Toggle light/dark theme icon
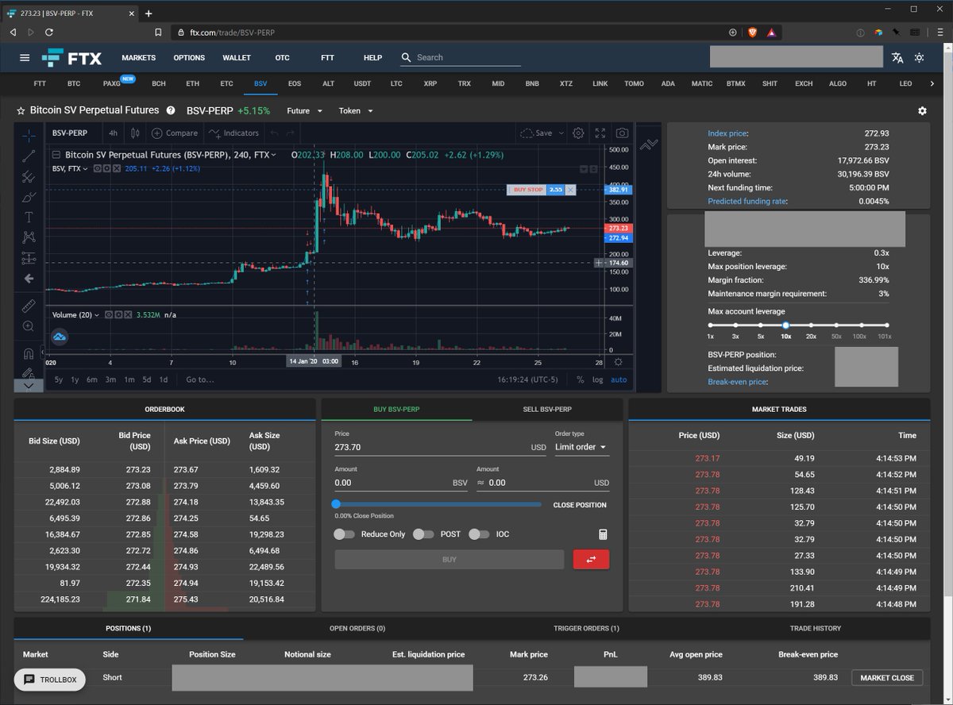This screenshot has width=953, height=705. tap(920, 57)
